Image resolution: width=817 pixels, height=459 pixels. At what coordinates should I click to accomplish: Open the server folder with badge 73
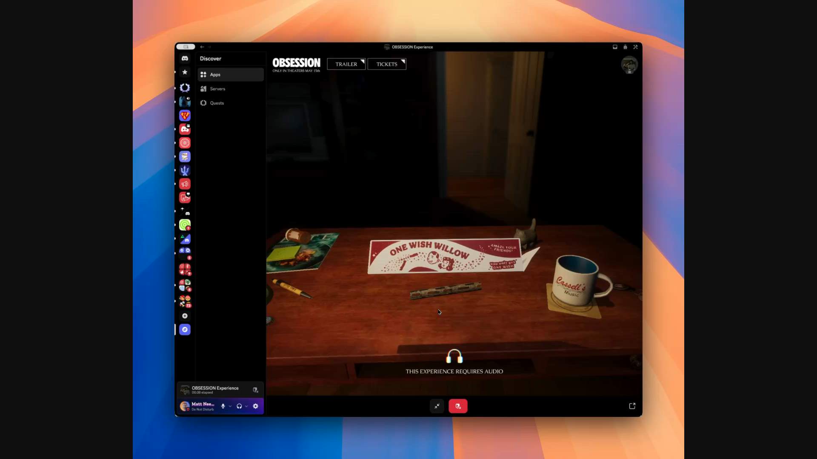(x=185, y=301)
